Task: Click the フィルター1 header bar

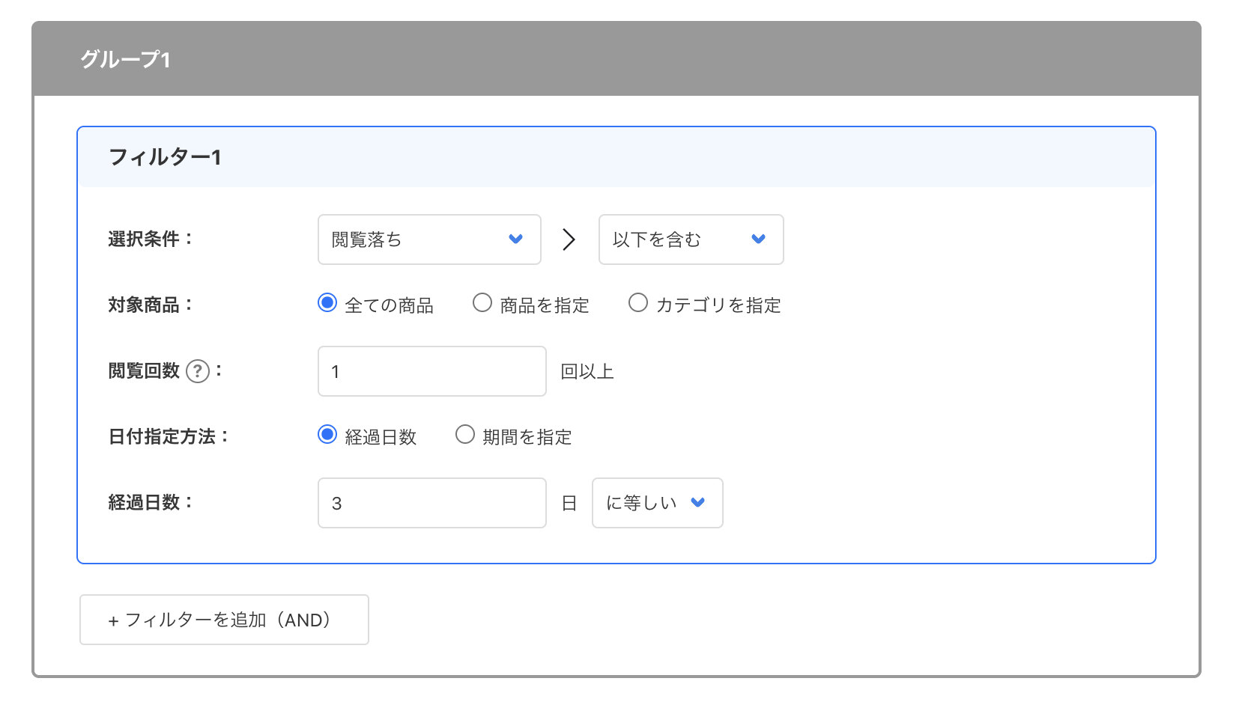Action: tap(616, 156)
